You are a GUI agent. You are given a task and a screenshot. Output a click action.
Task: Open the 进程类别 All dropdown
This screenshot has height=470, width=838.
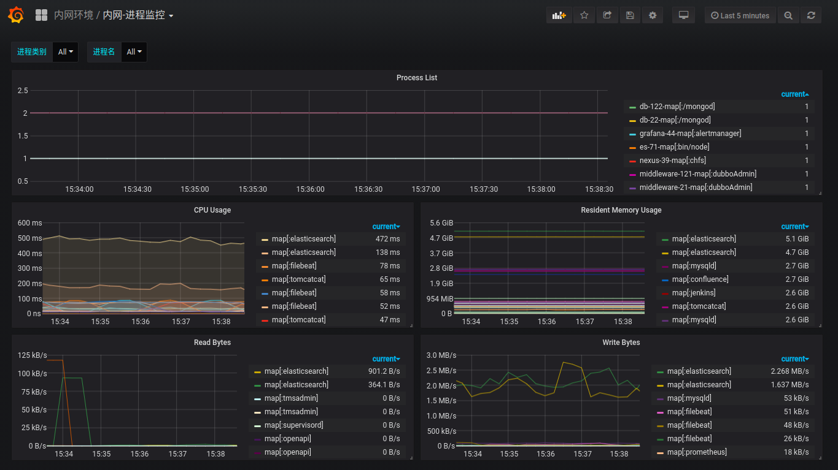tap(66, 52)
